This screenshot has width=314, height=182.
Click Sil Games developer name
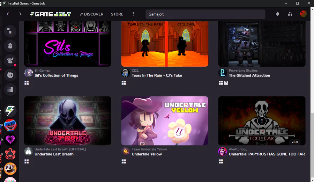pyautogui.click(x=42, y=71)
